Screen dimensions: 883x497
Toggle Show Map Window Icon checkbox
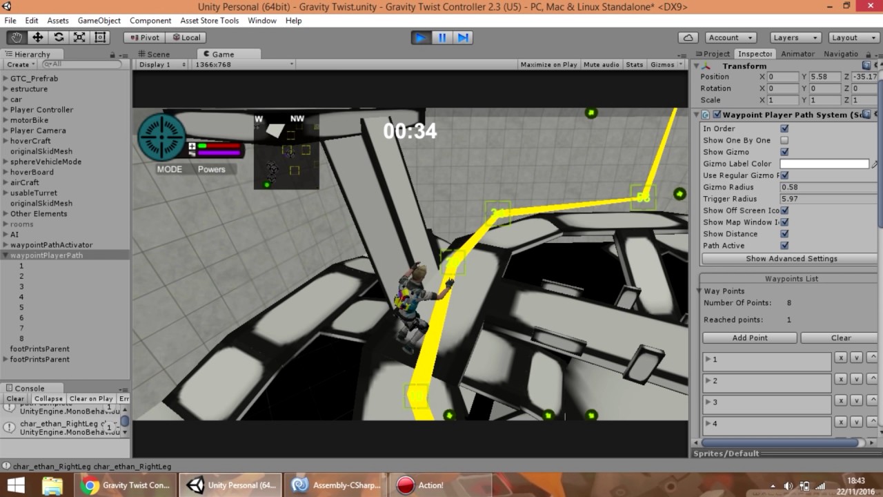[784, 222]
